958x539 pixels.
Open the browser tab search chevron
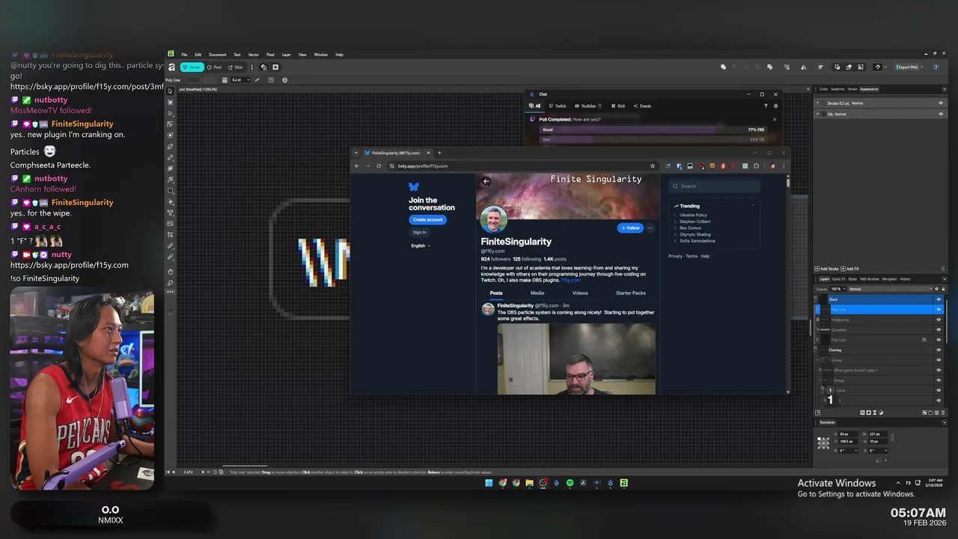point(356,153)
